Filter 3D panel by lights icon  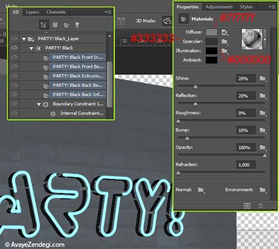[x=77, y=25]
